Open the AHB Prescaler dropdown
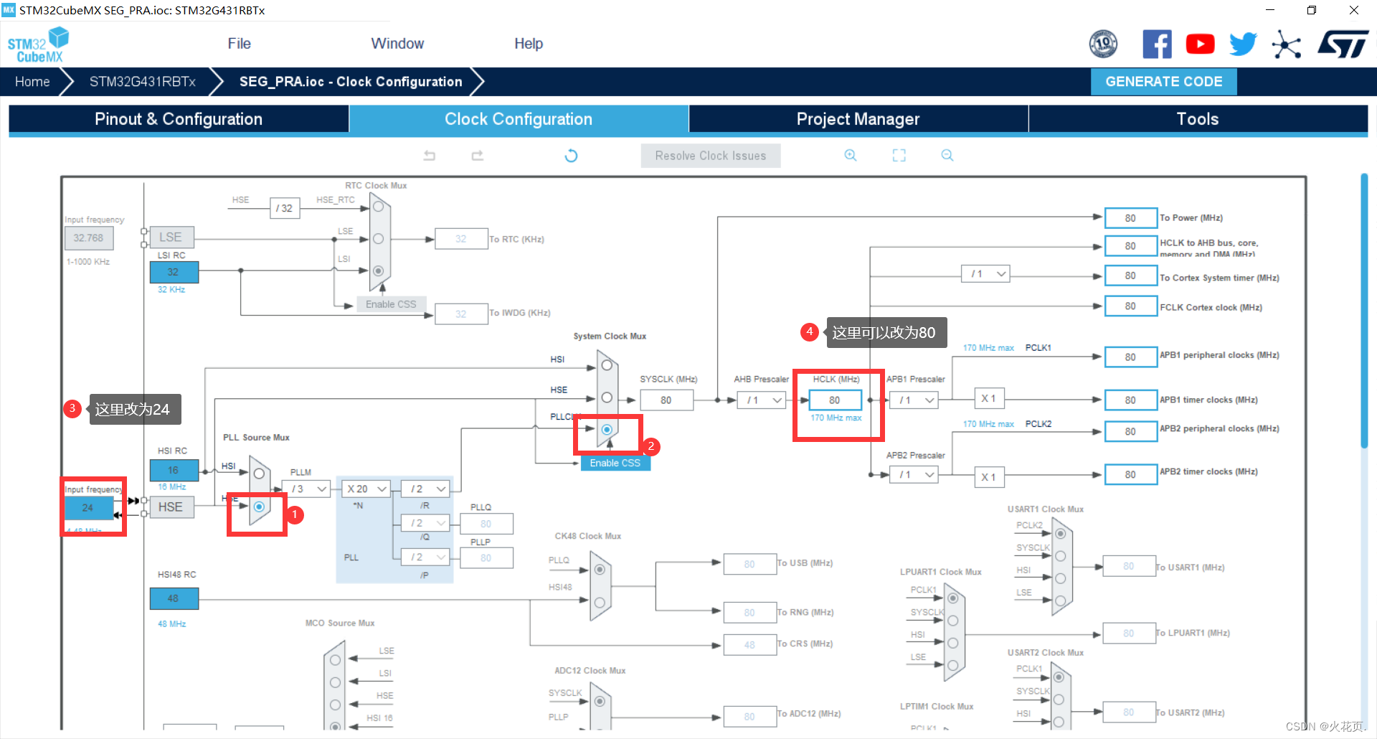The height and width of the screenshot is (739, 1377). point(762,400)
